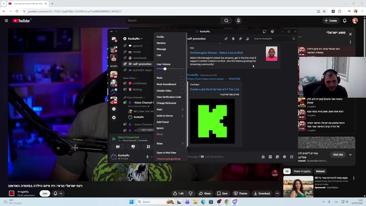Open YouTube channel notification dropdown arrow
366x206 pixels.
coord(61,193)
